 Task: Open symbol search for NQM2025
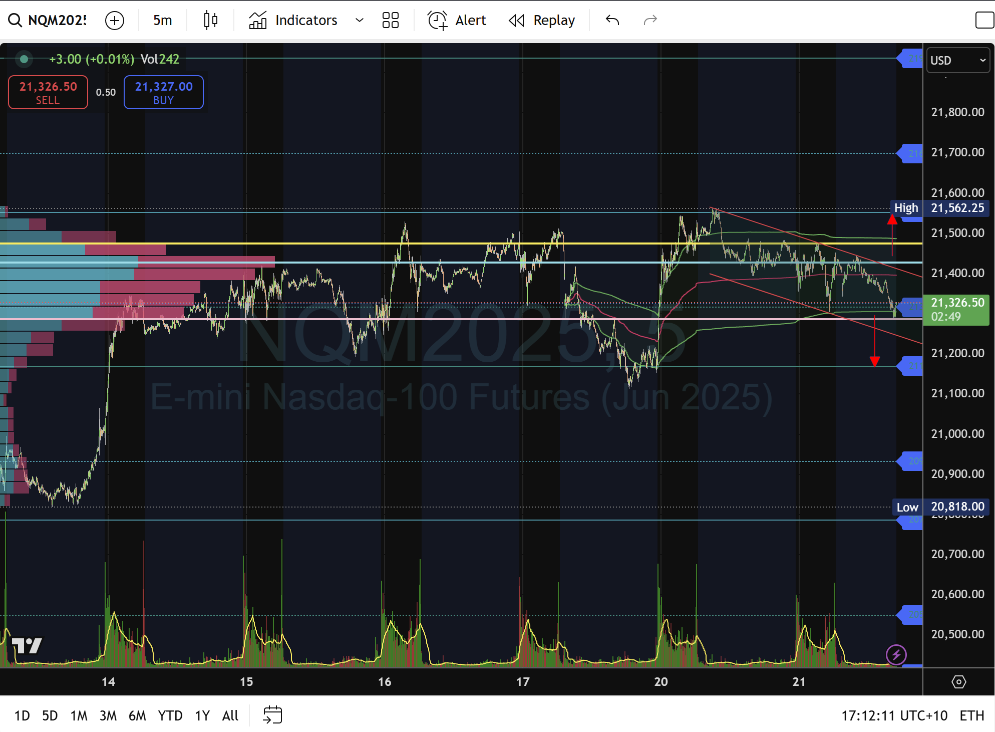[47, 20]
